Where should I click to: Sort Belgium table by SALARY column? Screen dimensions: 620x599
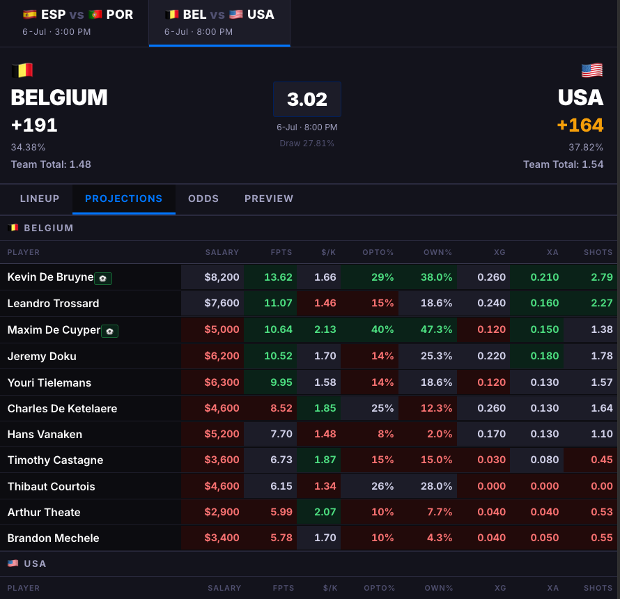pyautogui.click(x=222, y=252)
